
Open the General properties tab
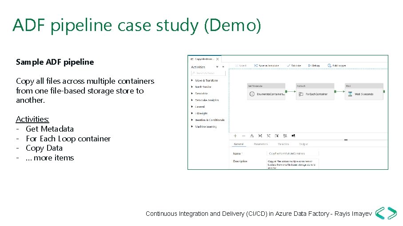tap(239, 144)
